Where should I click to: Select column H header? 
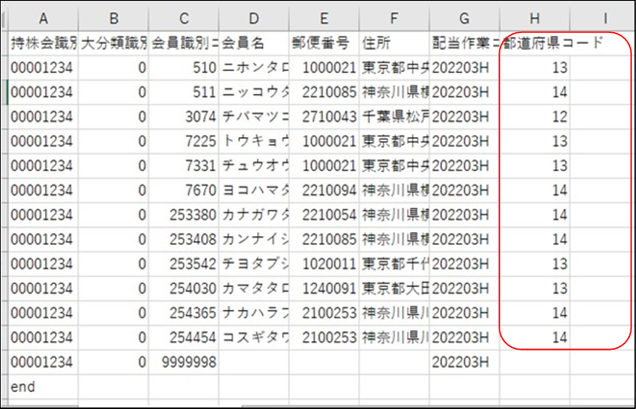(x=534, y=19)
